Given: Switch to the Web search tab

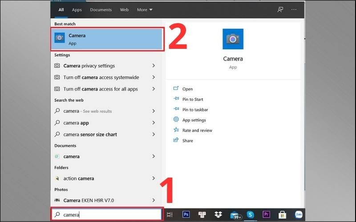Looking at the screenshot, I should click(125, 9).
